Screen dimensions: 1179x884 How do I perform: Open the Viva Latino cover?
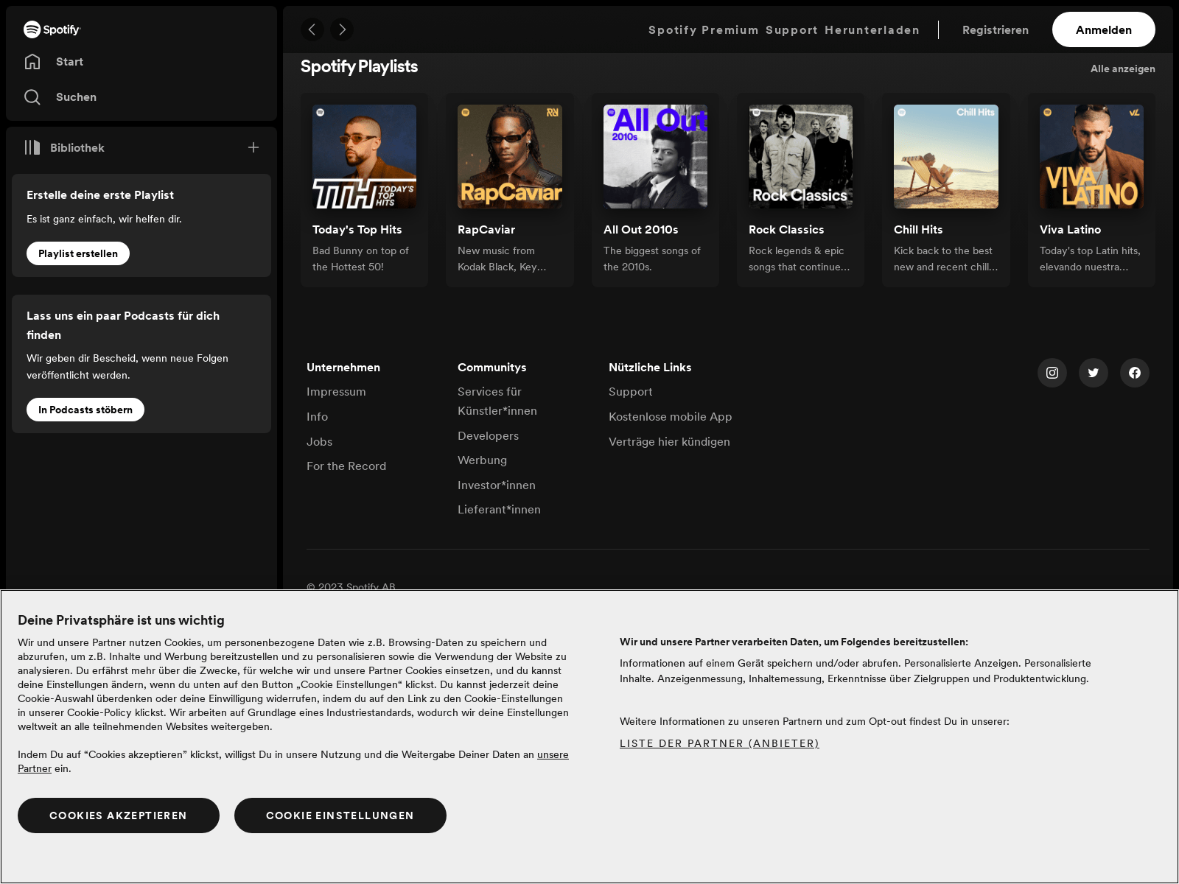point(1091,156)
